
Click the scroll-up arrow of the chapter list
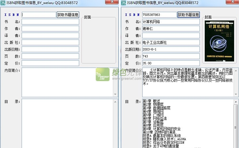(x=236, y=102)
